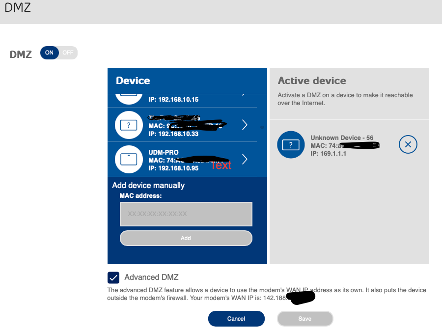This screenshot has height=330, width=442.
Task: Save the DMZ configuration
Action: tap(305, 318)
